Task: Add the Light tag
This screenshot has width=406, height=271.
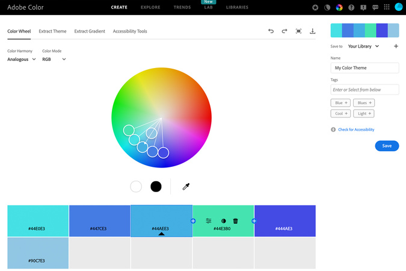Action: click(x=364, y=113)
